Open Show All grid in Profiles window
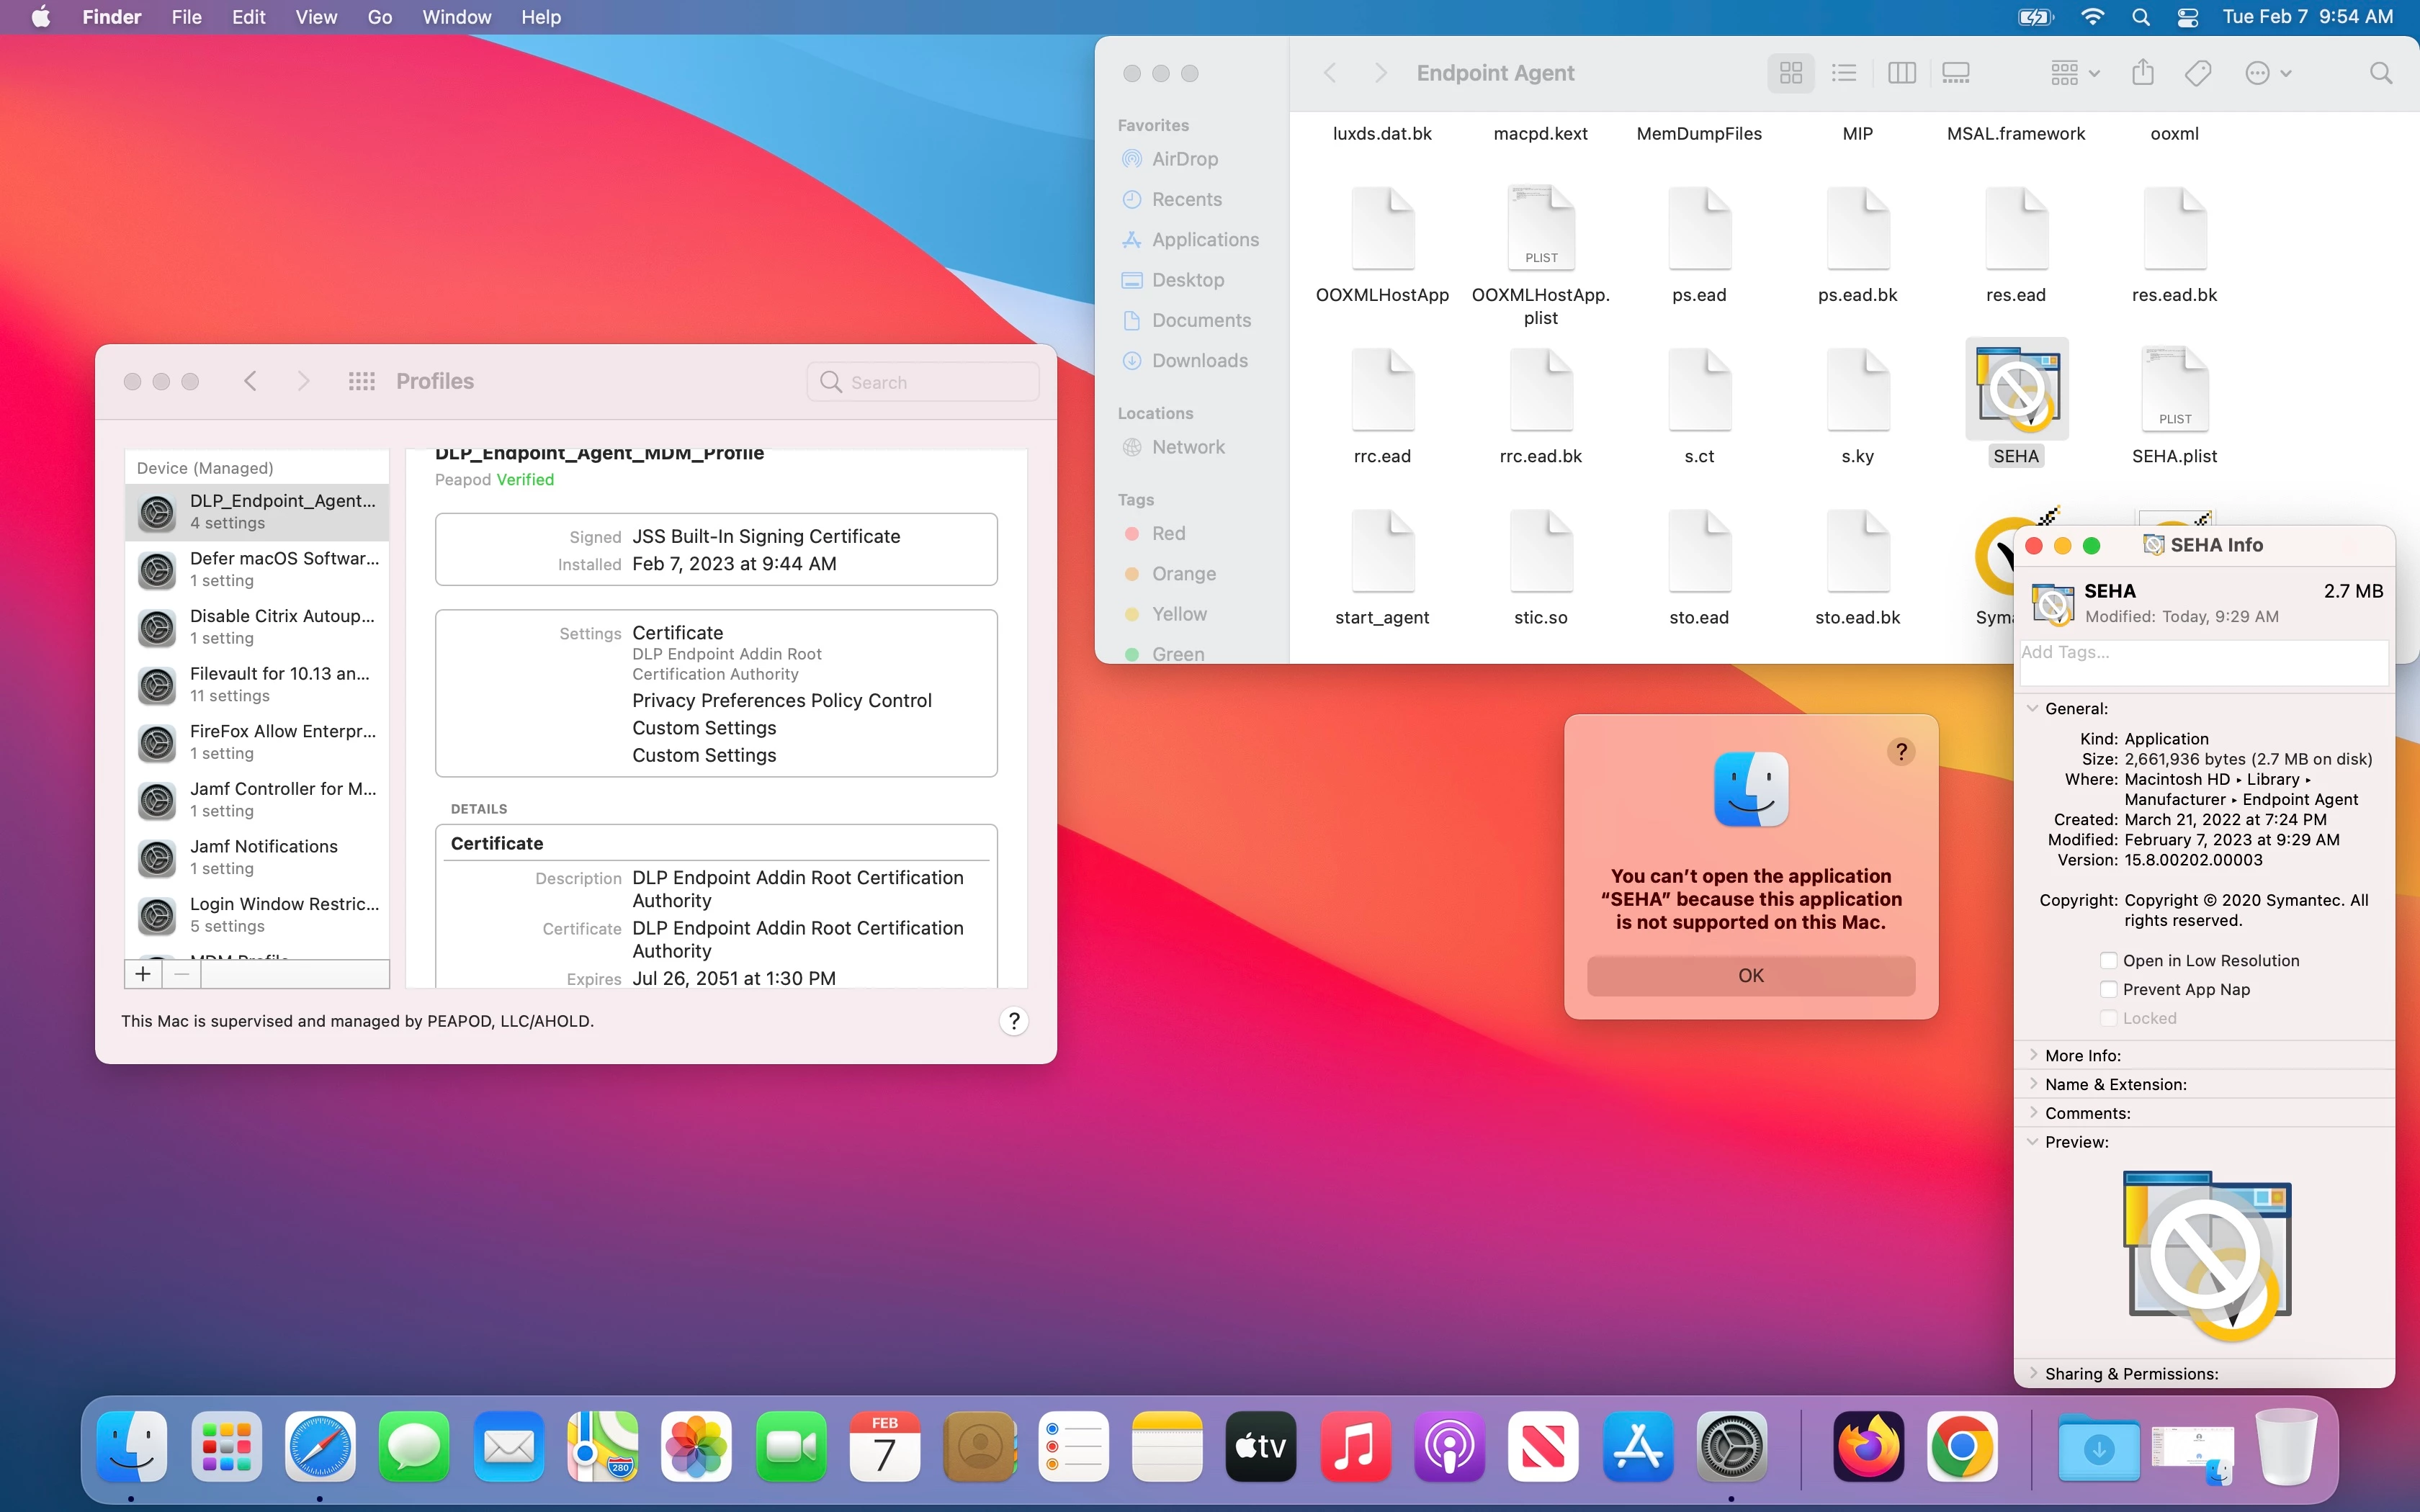 pyautogui.click(x=361, y=381)
